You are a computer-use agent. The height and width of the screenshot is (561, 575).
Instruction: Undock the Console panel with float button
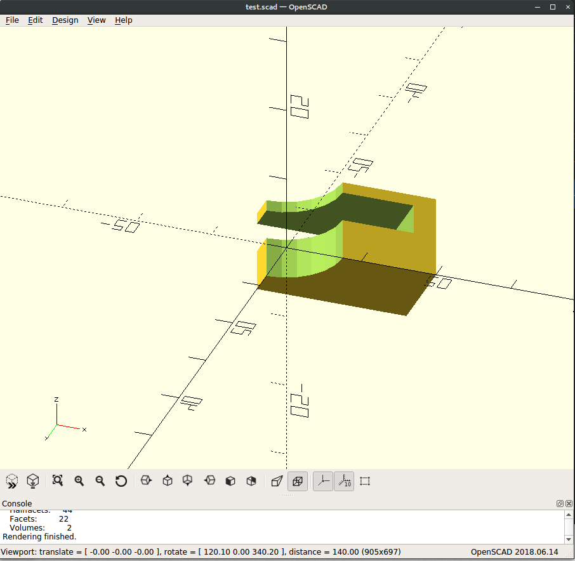tap(560, 503)
